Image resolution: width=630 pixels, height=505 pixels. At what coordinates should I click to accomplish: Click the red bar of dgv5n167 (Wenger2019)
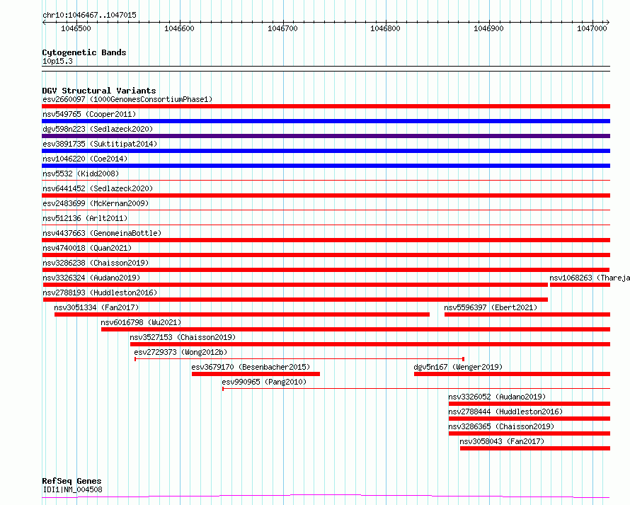click(x=512, y=374)
